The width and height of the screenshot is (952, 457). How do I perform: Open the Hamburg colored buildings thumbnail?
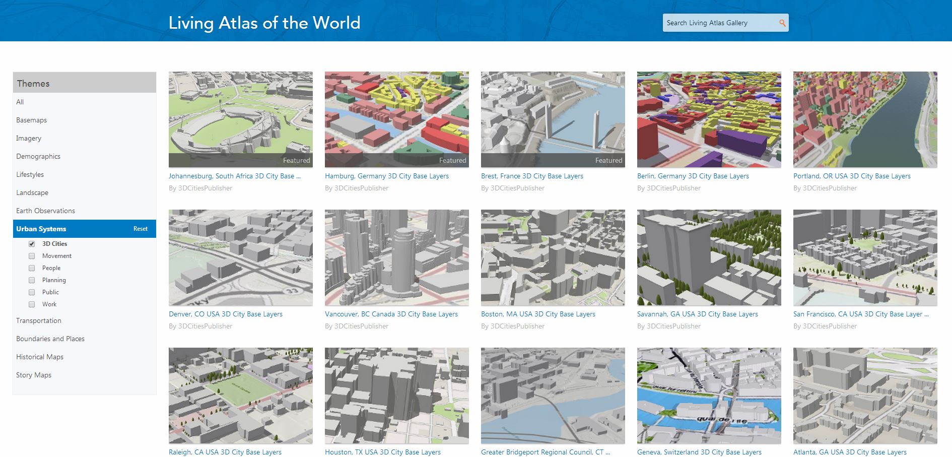click(397, 119)
